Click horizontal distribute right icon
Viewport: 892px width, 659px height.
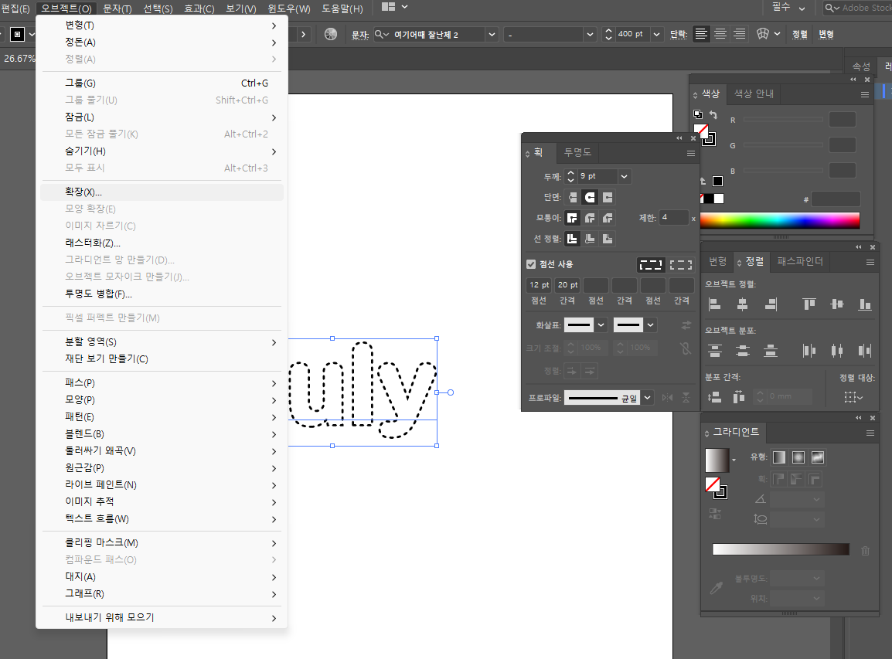tap(865, 351)
